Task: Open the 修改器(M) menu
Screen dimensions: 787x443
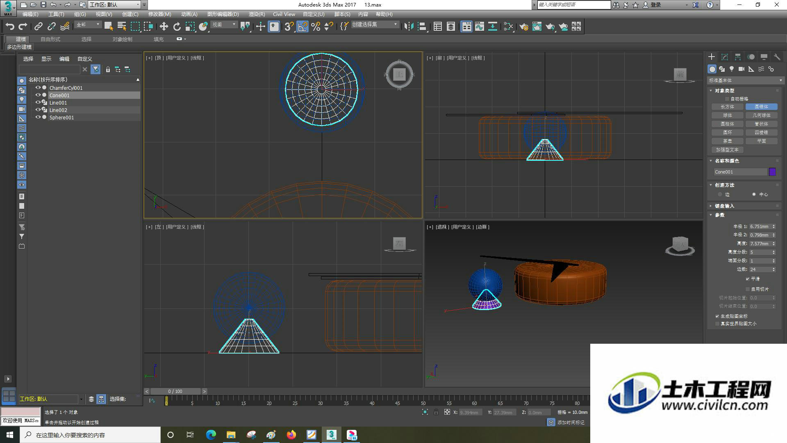Action: [x=159, y=14]
